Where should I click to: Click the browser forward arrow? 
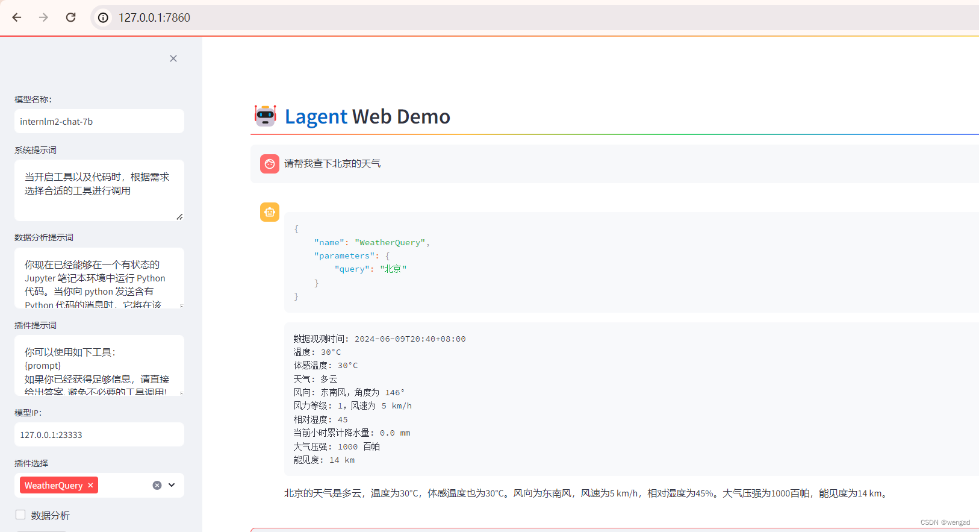(43, 17)
